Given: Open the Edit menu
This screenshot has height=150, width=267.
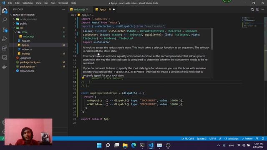Looking at the screenshot, I should coord(17,3).
